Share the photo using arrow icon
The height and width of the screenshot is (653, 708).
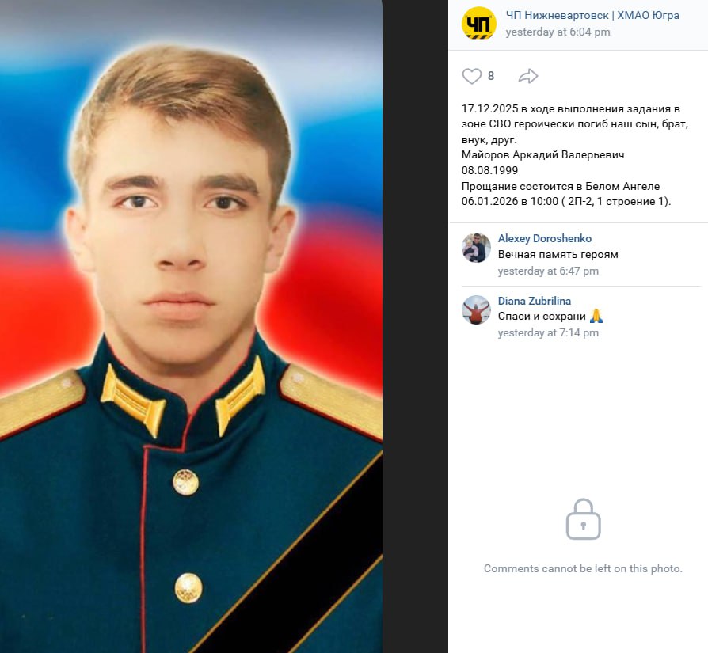[x=528, y=76]
